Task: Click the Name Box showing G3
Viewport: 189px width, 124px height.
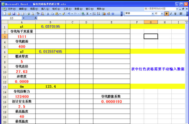Action: pos(12,18)
